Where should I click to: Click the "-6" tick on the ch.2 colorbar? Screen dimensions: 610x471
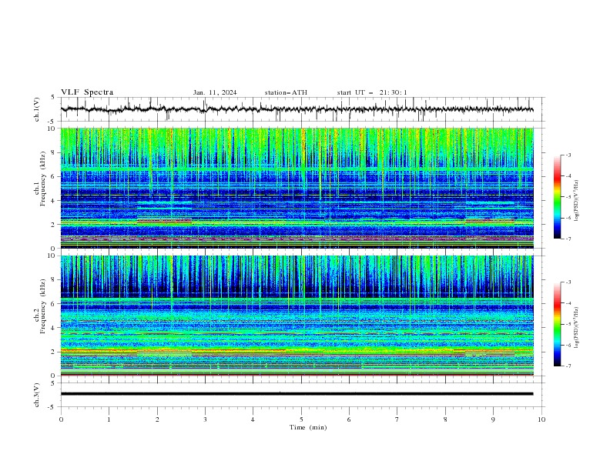coord(568,345)
